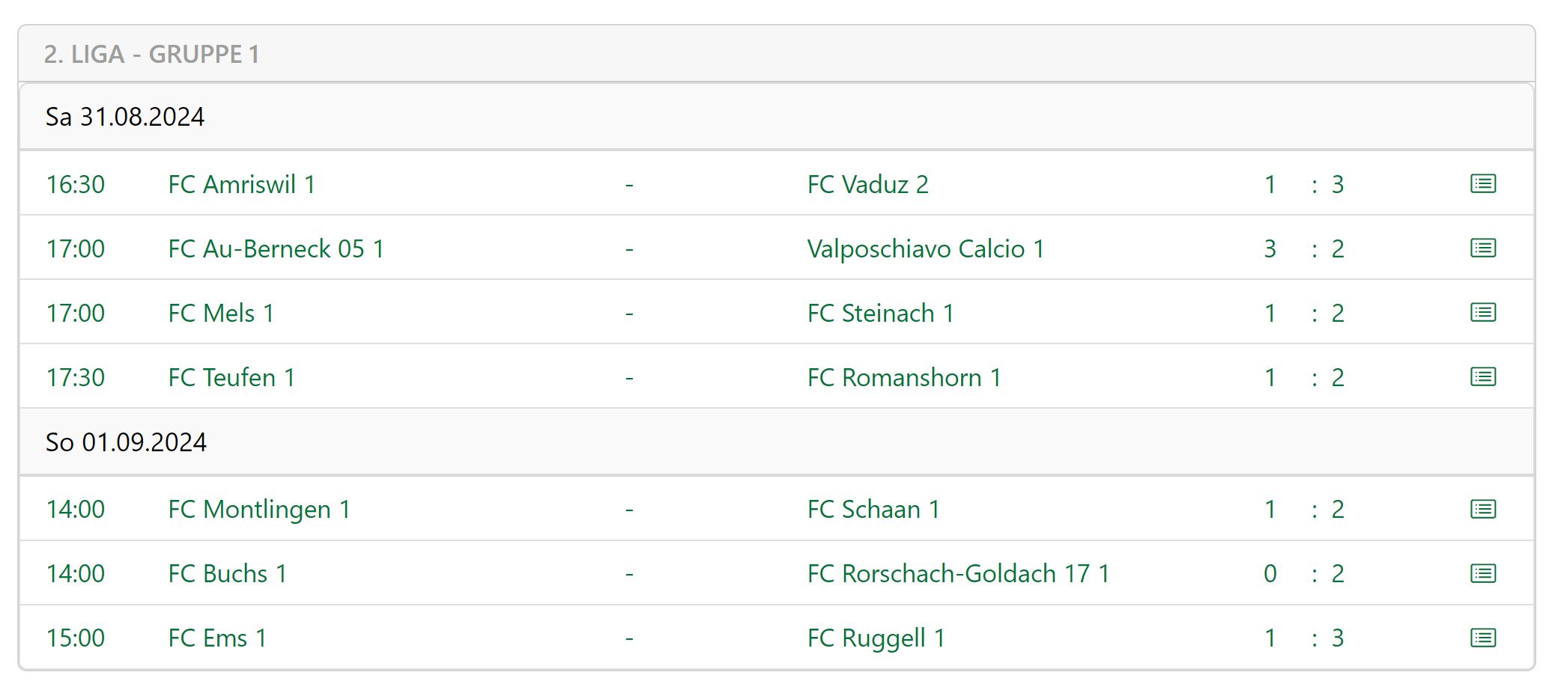Click the Sa 31.08.2024 date header
This screenshot has height=690, width=1555.
coord(125,117)
